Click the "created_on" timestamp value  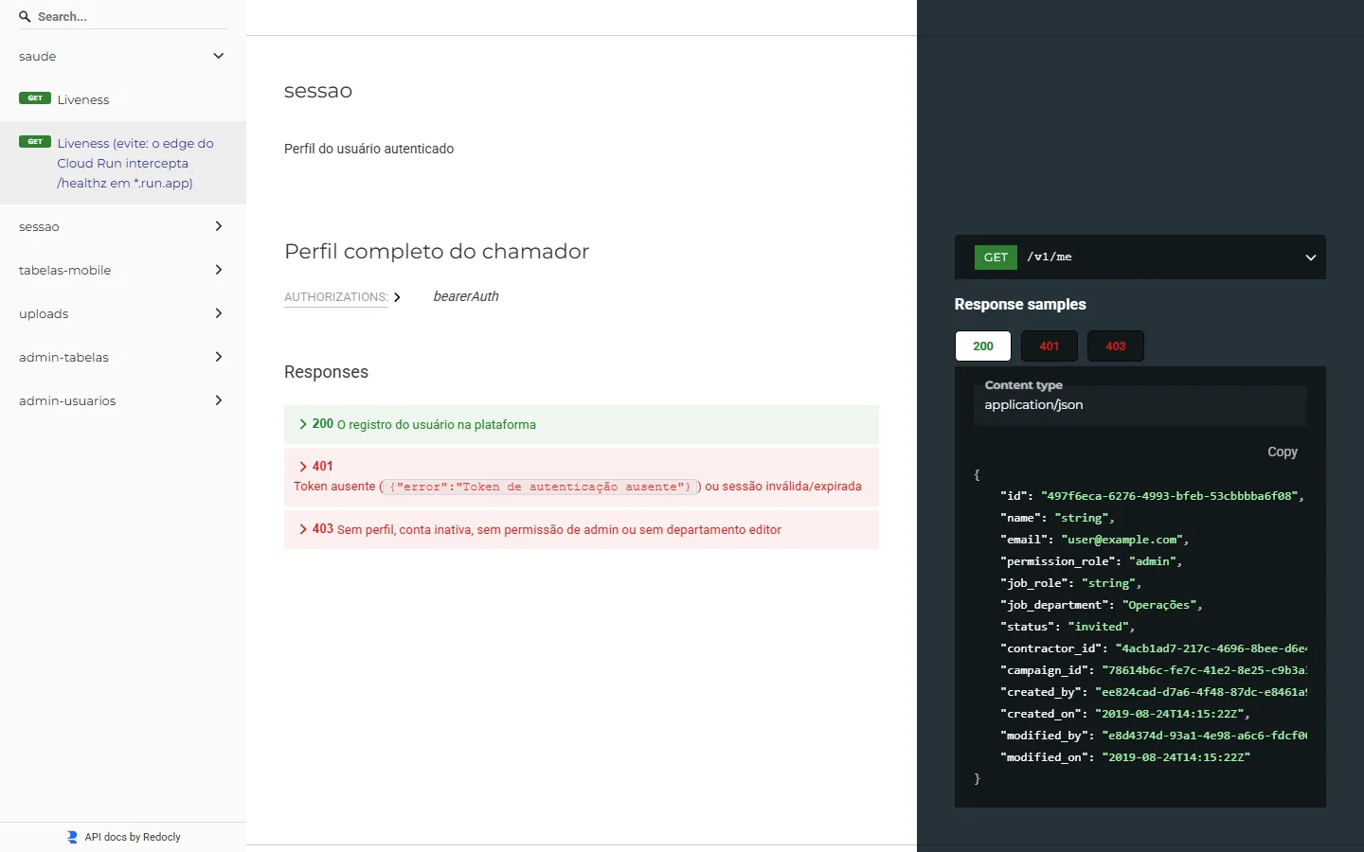tap(1169, 714)
